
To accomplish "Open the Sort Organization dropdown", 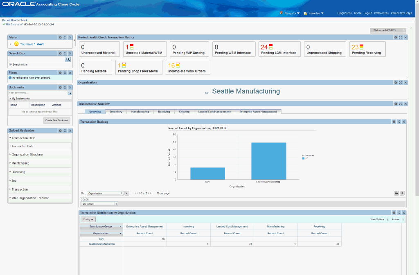I will tap(105, 193).
